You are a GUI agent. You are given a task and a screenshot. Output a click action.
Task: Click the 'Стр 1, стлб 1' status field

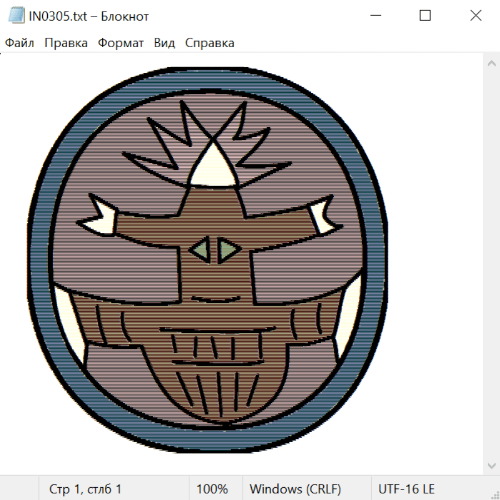point(85,489)
